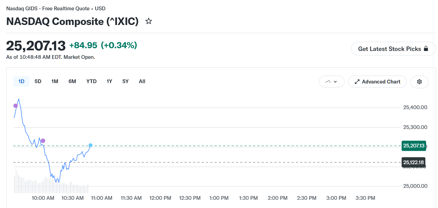The width and height of the screenshot is (438, 208).
Task: Click the green 25,207.13 price label
Action: [x=414, y=146]
